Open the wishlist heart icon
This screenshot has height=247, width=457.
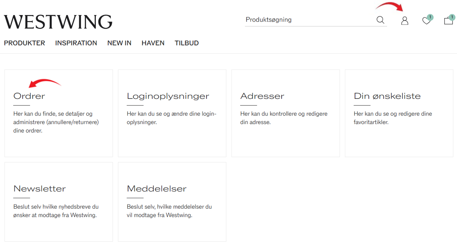pyautogui.click(x=427, y=20)
